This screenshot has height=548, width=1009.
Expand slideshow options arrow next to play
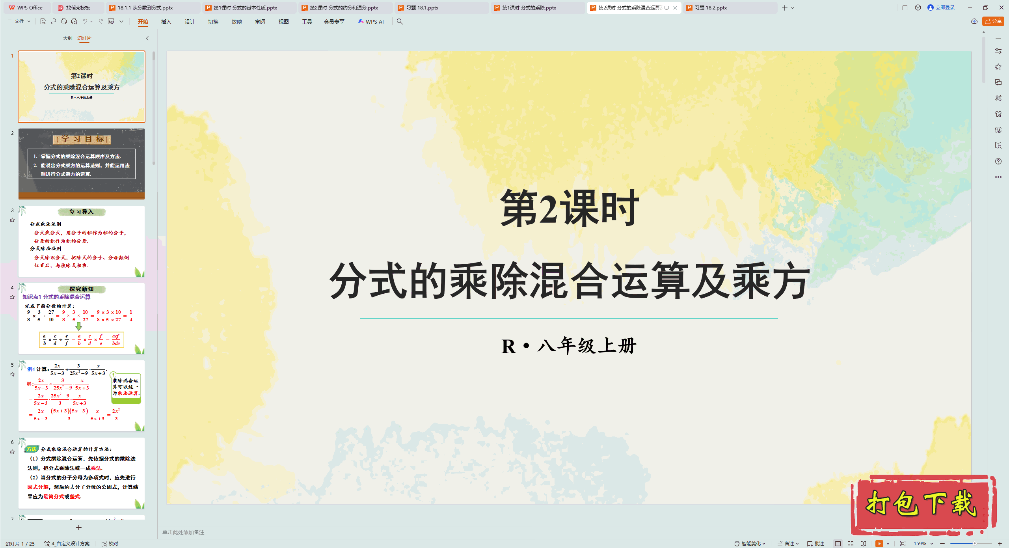click(888, 544)
